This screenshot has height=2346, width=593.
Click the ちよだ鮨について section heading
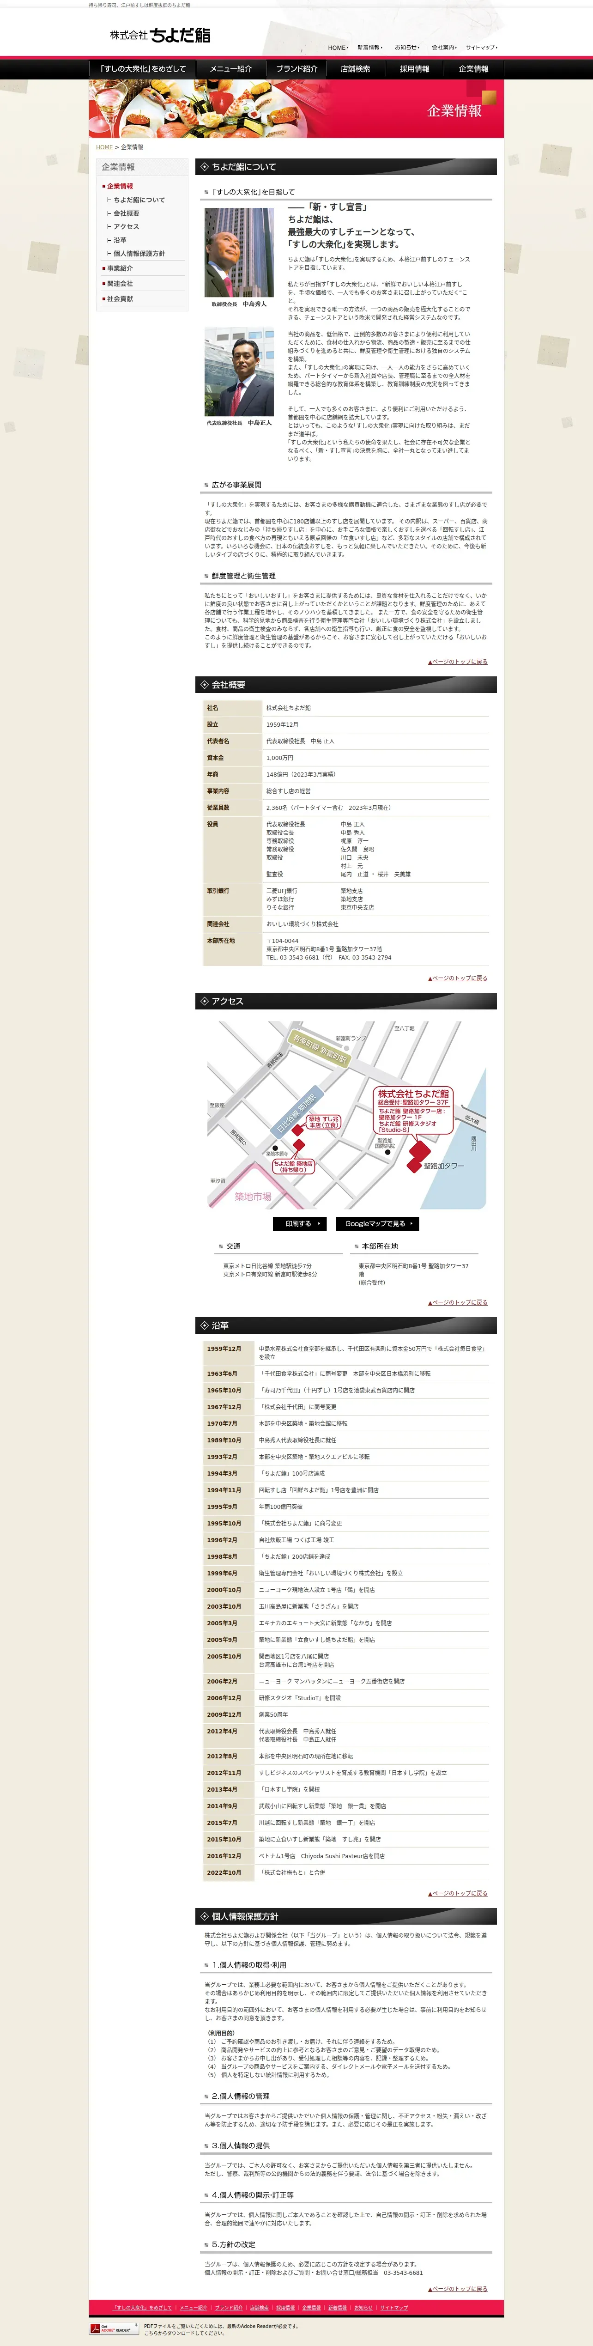pyautogui.click(x=346, y=167)
